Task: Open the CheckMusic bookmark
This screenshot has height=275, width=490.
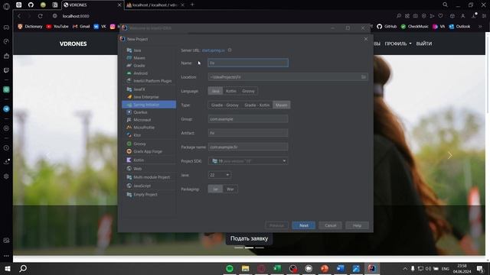Action: coord(415,27)
